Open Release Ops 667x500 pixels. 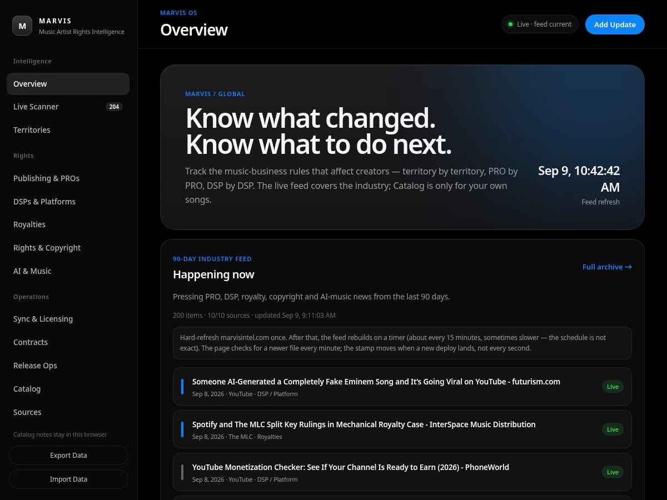tap(68, 366)
